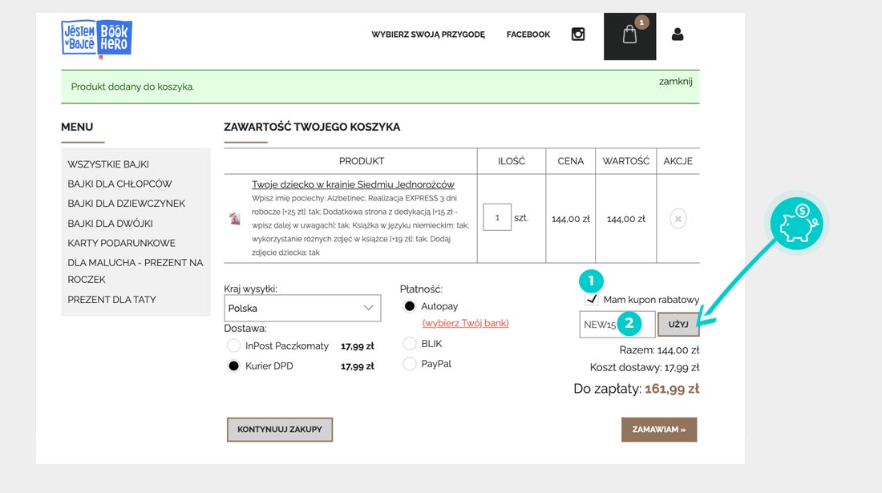The height and width of the screenshot is (493, 882).
Task: Click the 'Zamawiam' order button
Action: (x=658, y=430)
